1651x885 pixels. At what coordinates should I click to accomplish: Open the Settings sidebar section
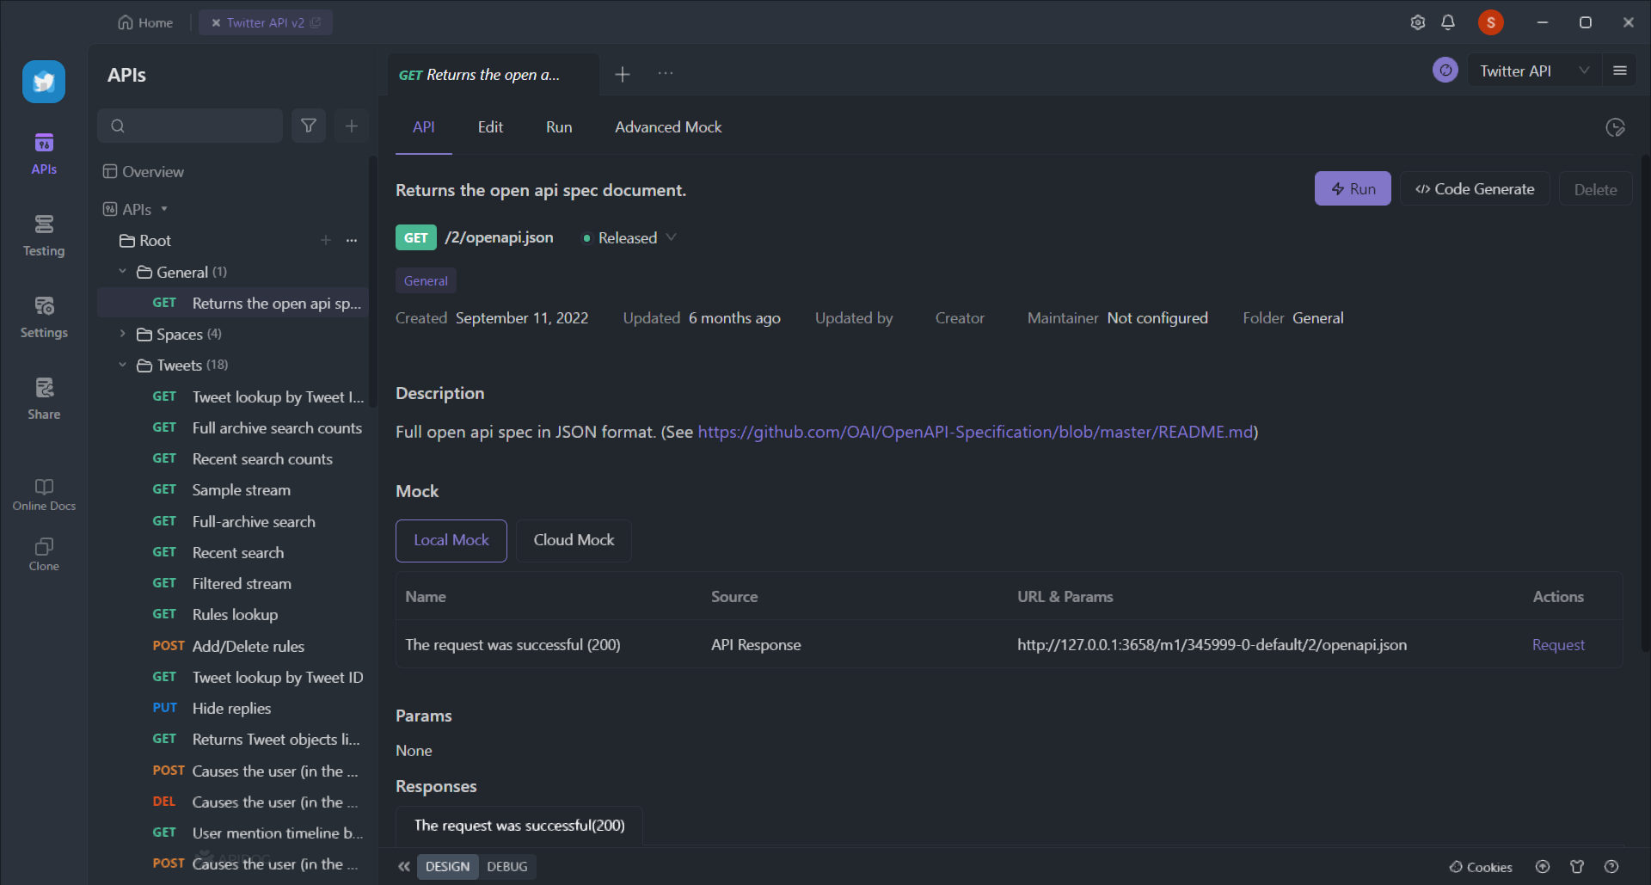[44, 317]
